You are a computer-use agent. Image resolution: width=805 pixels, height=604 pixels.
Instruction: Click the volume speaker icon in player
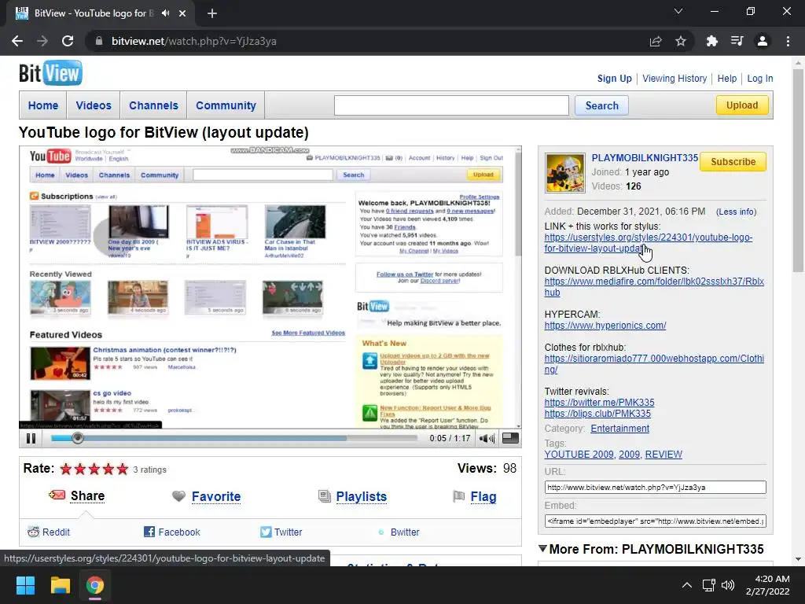point(486,438)
